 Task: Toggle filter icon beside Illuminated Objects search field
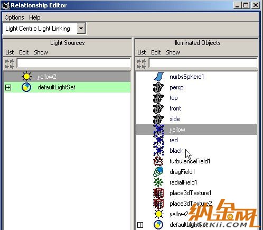click(x=142, y=64)
